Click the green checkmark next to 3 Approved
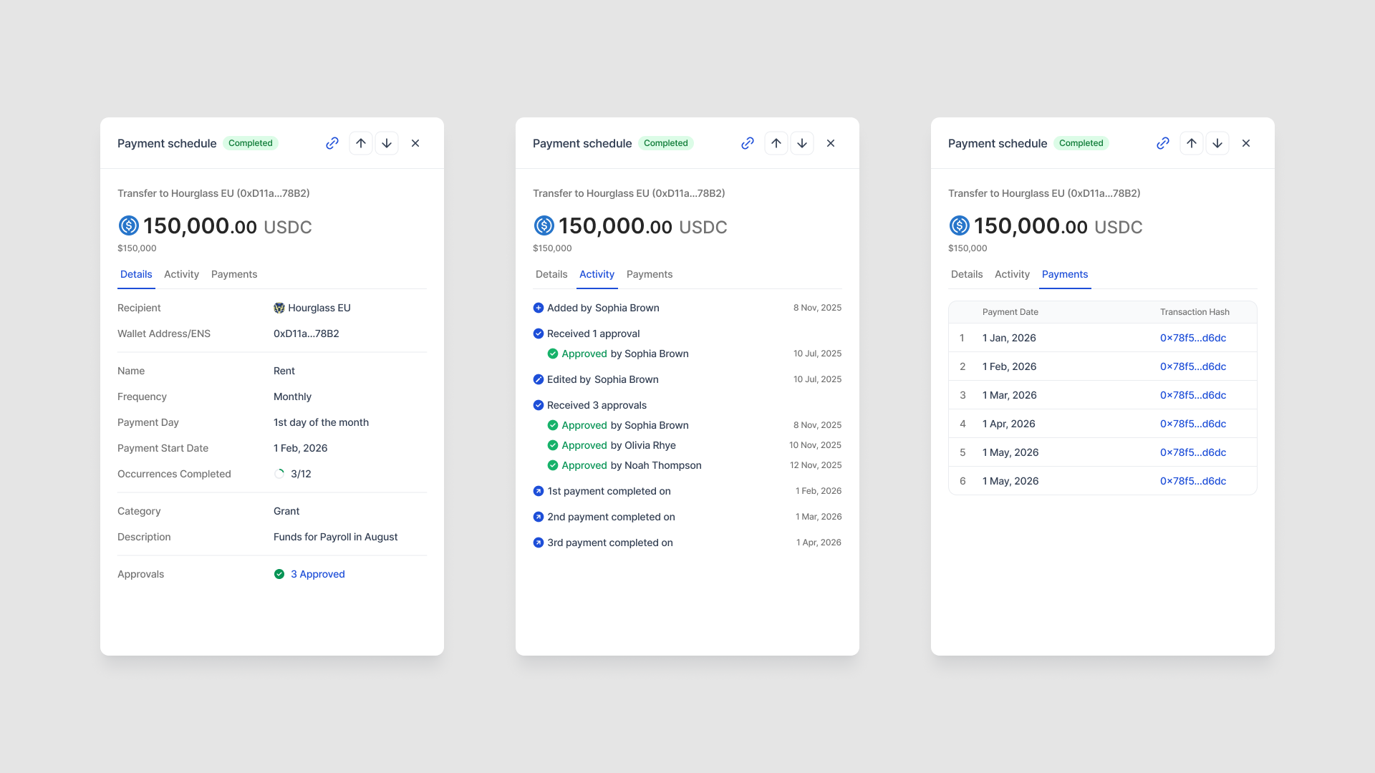Screen dimensions: 1375x773 pos(279,574)
